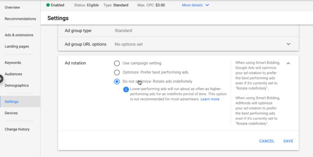
Task: Open Overview in the sidebar
Action: 12,7
